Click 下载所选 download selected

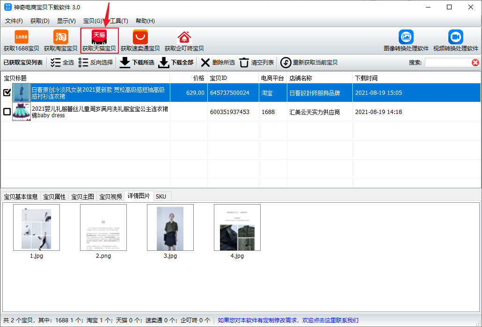pyautogui.click(x=137, y=63)
